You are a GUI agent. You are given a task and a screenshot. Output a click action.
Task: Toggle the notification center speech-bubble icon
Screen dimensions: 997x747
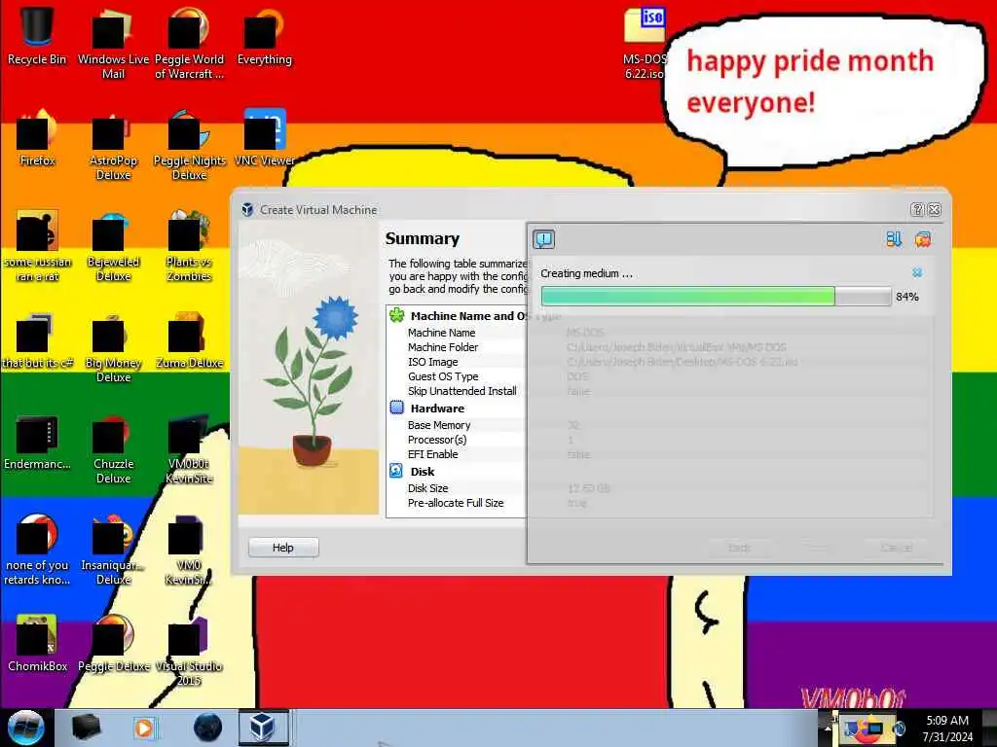pos(543,239)
